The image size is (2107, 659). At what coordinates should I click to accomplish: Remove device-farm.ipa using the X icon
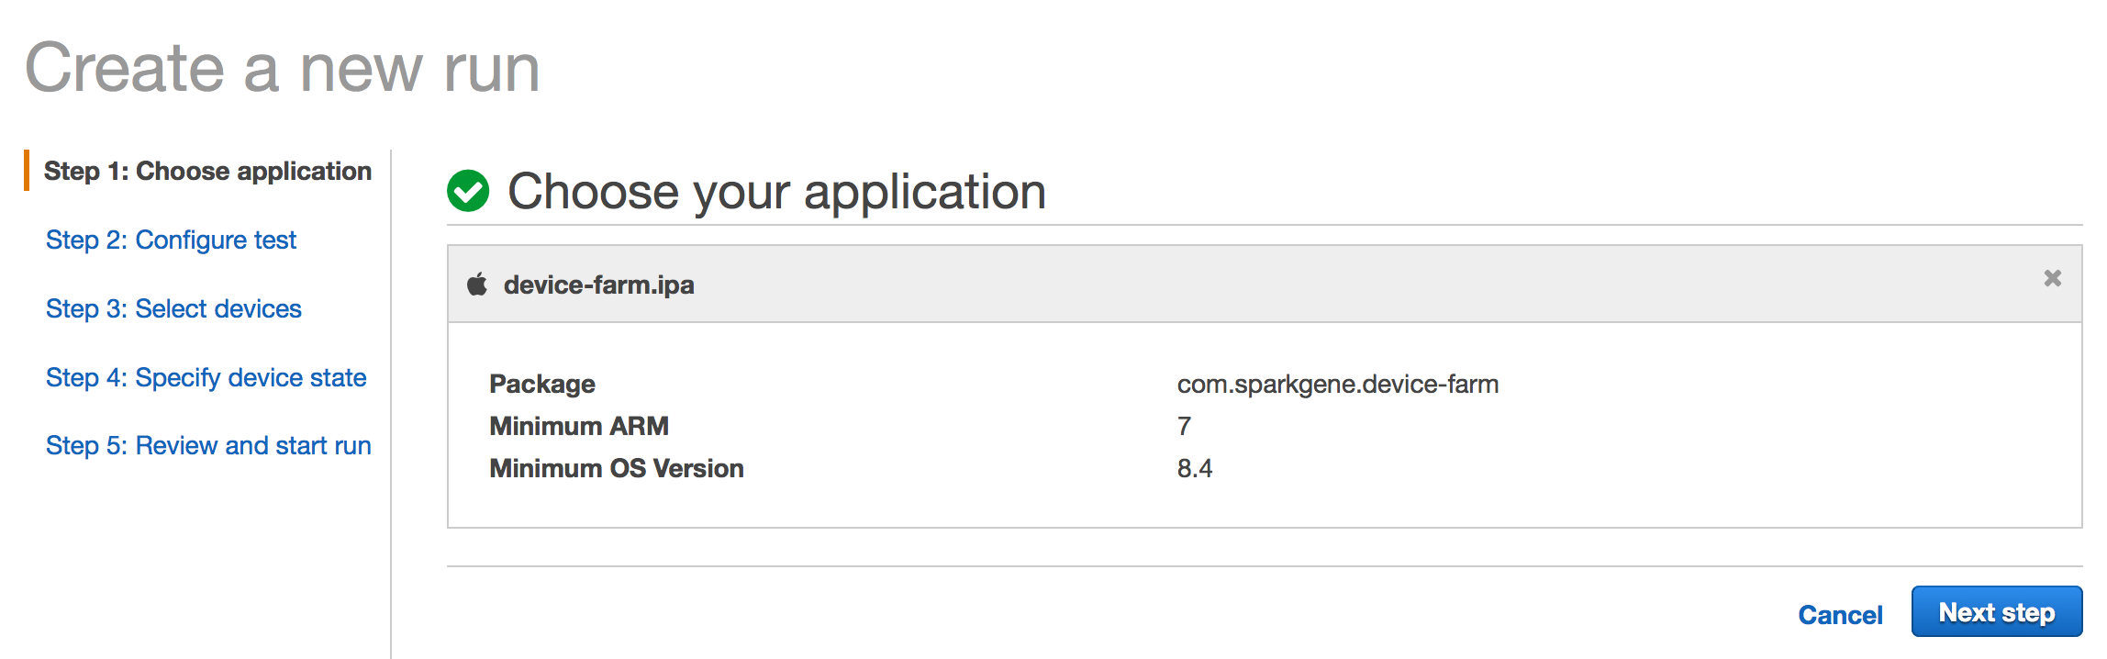2052,278
